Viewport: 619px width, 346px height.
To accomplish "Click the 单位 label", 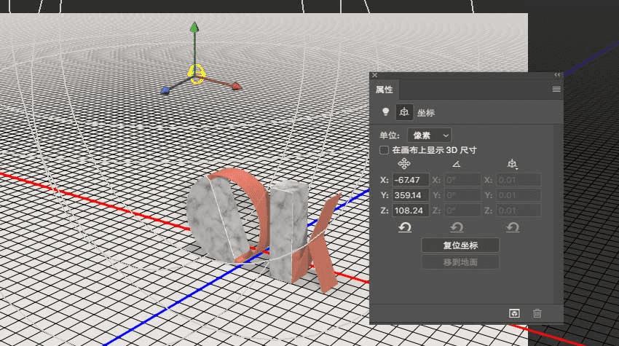I will tap(390, 135).
